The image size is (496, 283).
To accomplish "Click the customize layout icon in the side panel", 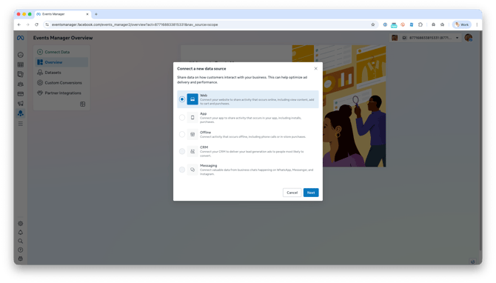I will coord(83,104).
